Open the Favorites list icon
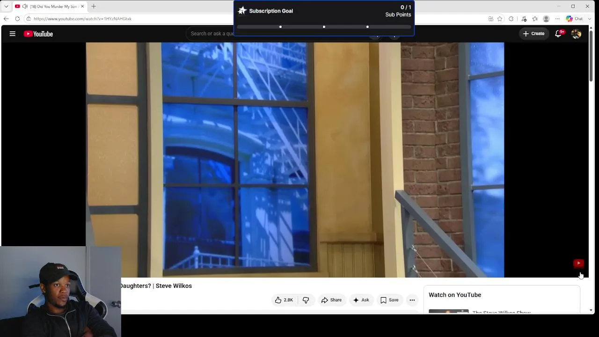Image resolution: width=599 pixels, height=337 pixels. [535, 19]
